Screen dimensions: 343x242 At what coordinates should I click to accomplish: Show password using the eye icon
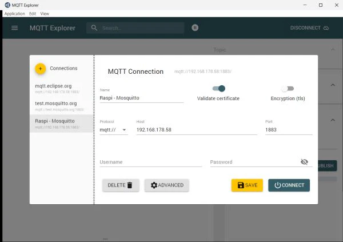(x=304, y=162)
